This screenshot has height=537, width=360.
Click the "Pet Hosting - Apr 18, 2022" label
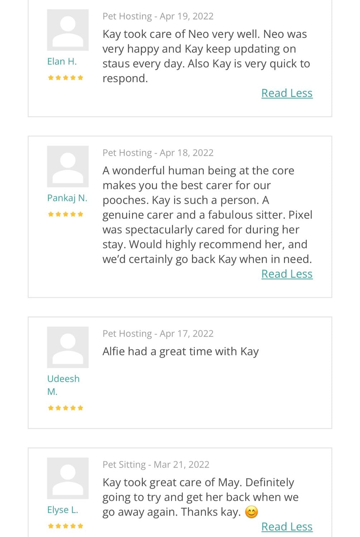pos(158,153)
